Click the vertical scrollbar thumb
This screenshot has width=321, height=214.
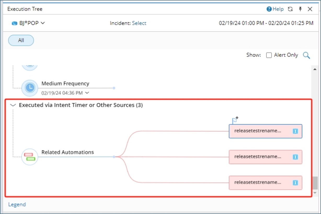pyautogui.click(x=315, y=182)
